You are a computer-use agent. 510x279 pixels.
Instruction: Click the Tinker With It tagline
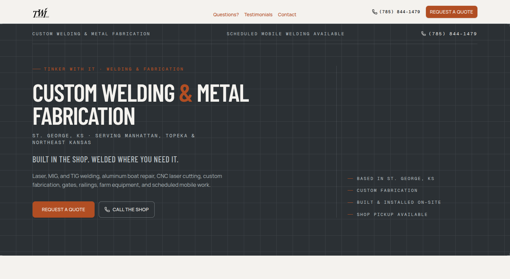pos(114,69)
